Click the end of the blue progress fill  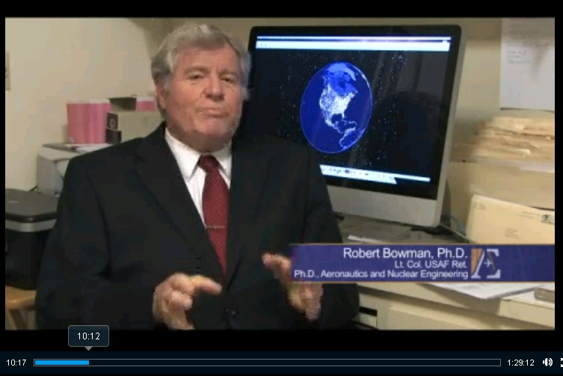[x=87, y=363]
